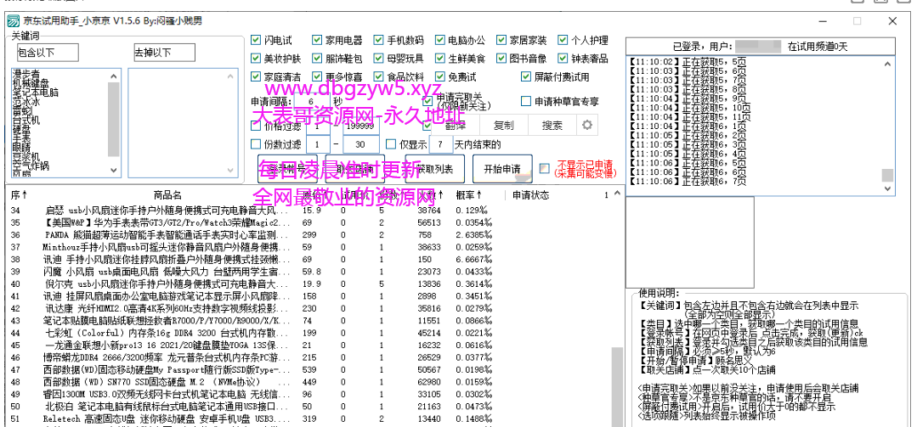Uncheck the 闪电试 category checkbox
This screenshot has height=427, width=917.
pos(257,40)
